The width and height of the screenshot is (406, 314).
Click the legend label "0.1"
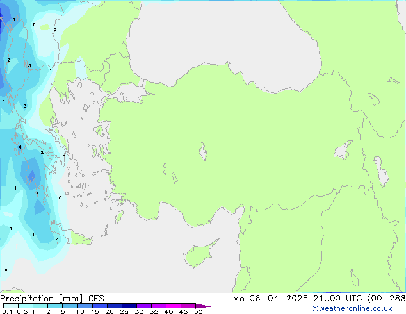(x=7, y=311)
